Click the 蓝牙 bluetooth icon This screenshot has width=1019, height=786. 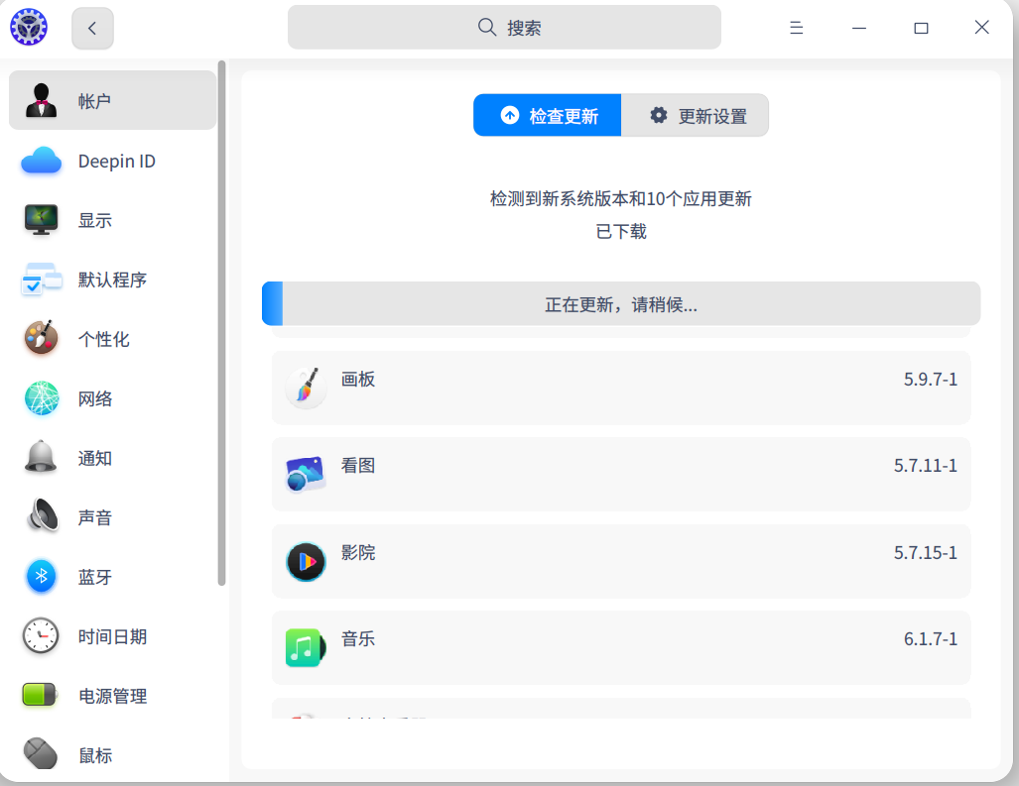click(42, 576)
